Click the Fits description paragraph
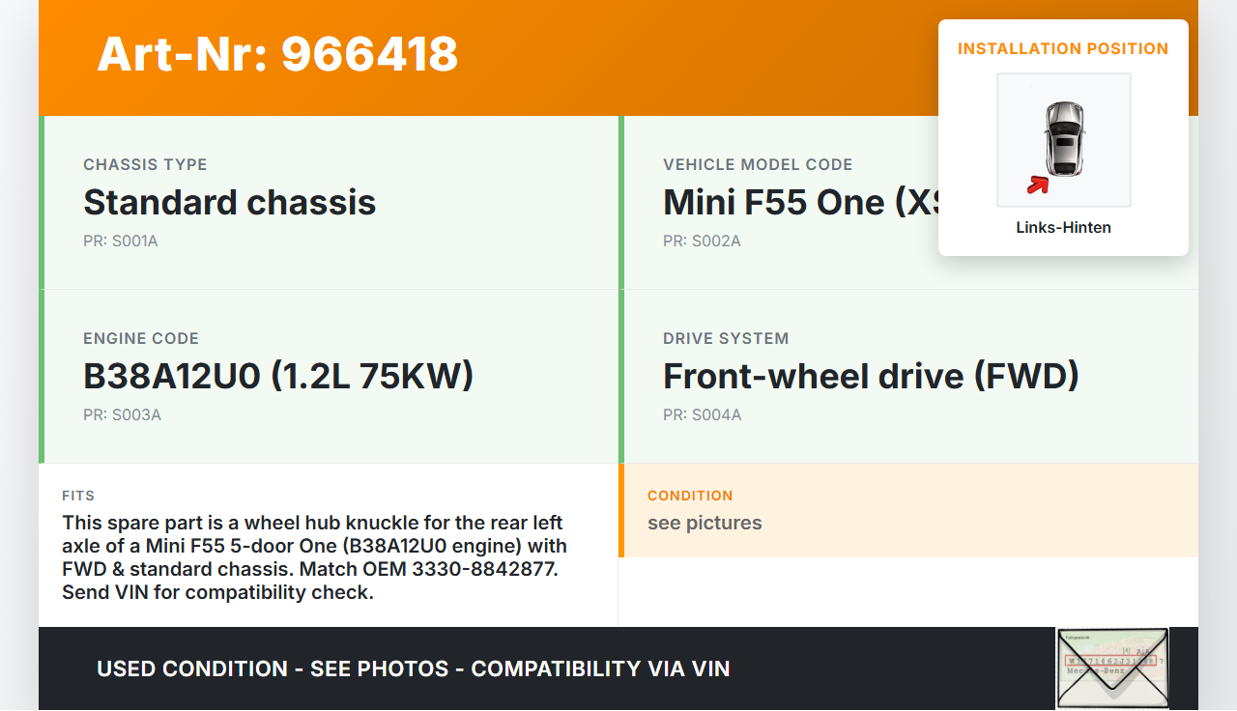 (314, 557)
